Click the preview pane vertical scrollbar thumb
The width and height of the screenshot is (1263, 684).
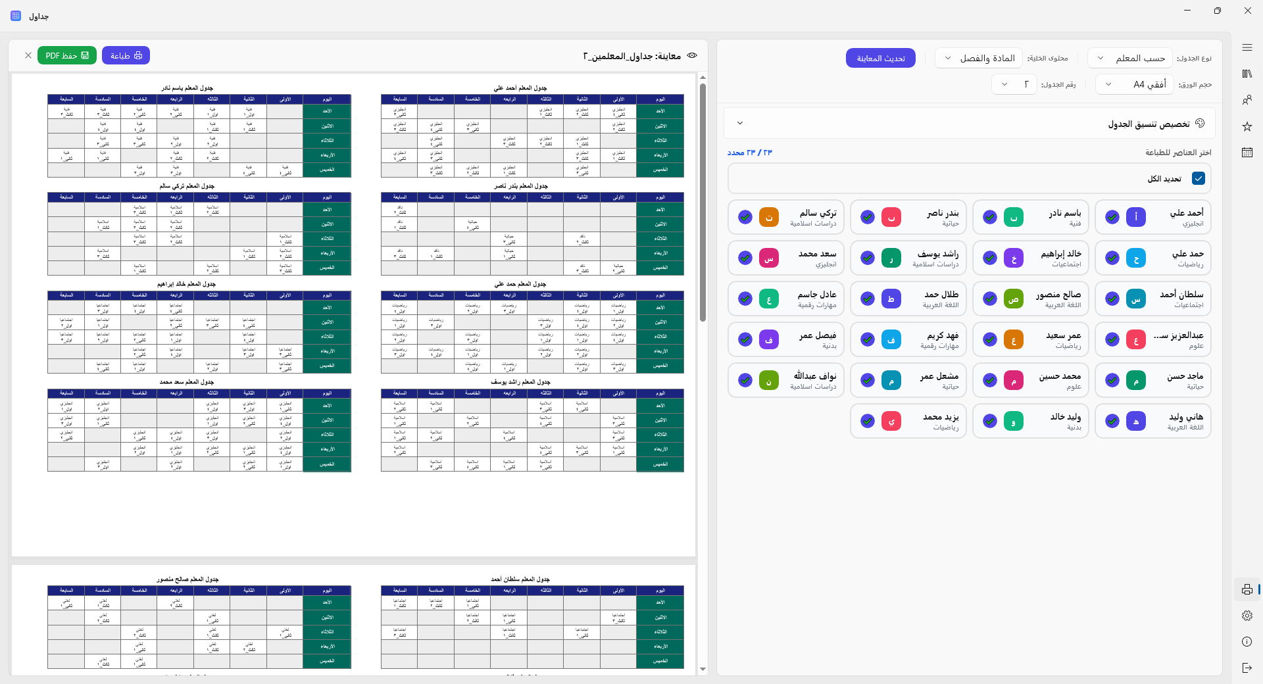point(703,197)
